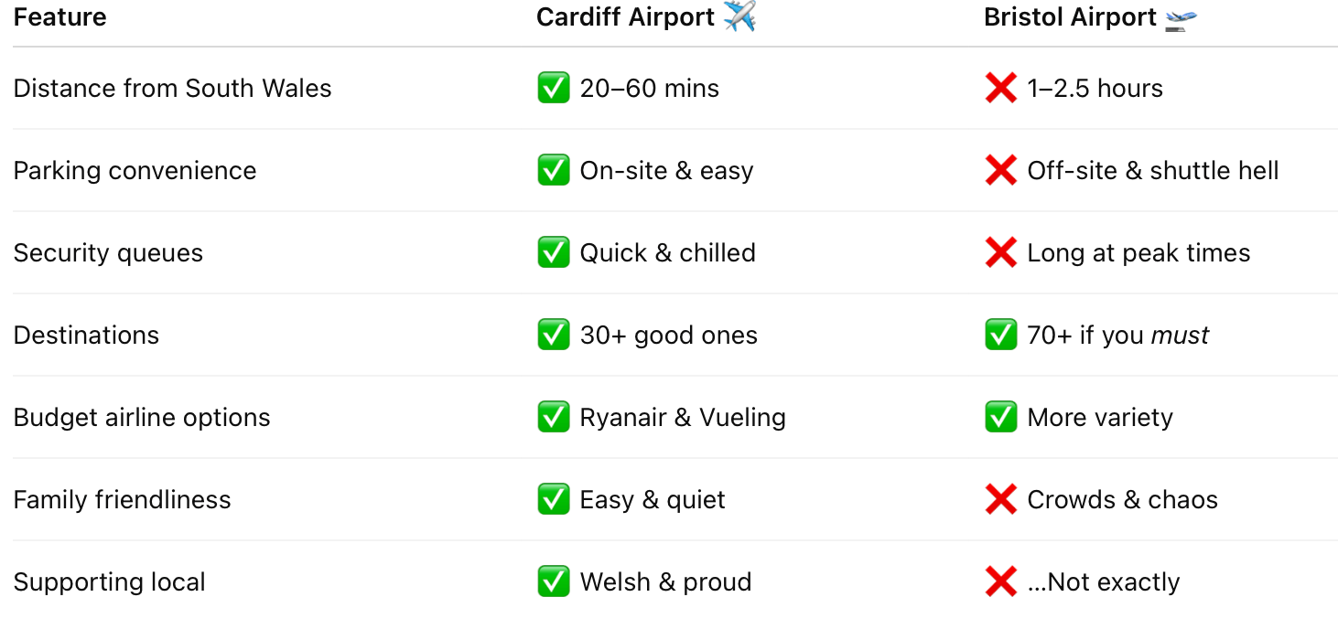Click red cross beside Crowds & chaos
The height and width of the screenshot is (629, 1338).
(1001, 499)
